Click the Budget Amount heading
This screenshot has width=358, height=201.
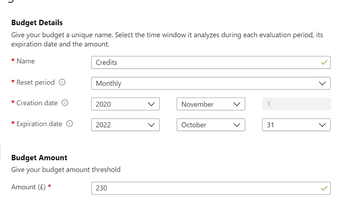pyautogui.click(x=39, y=158)
